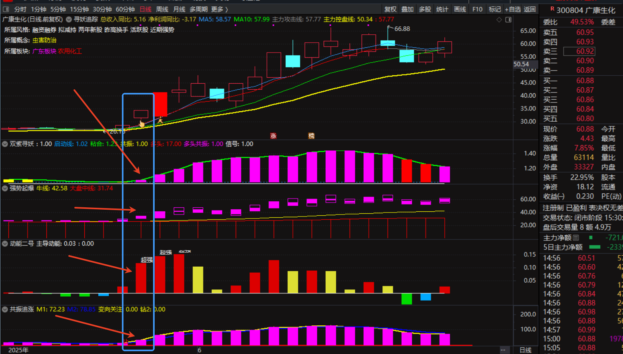Open the 强势起爆 indicator dropdown arrow
The height and width of the screenshot is (354, 623).
pyautogui.click(x=5, y=188)
